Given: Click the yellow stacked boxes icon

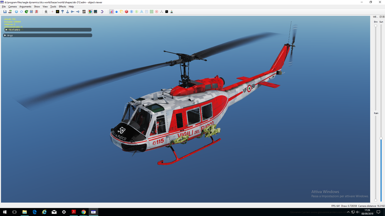Looking at the screenshot, I should pos(122,12).
